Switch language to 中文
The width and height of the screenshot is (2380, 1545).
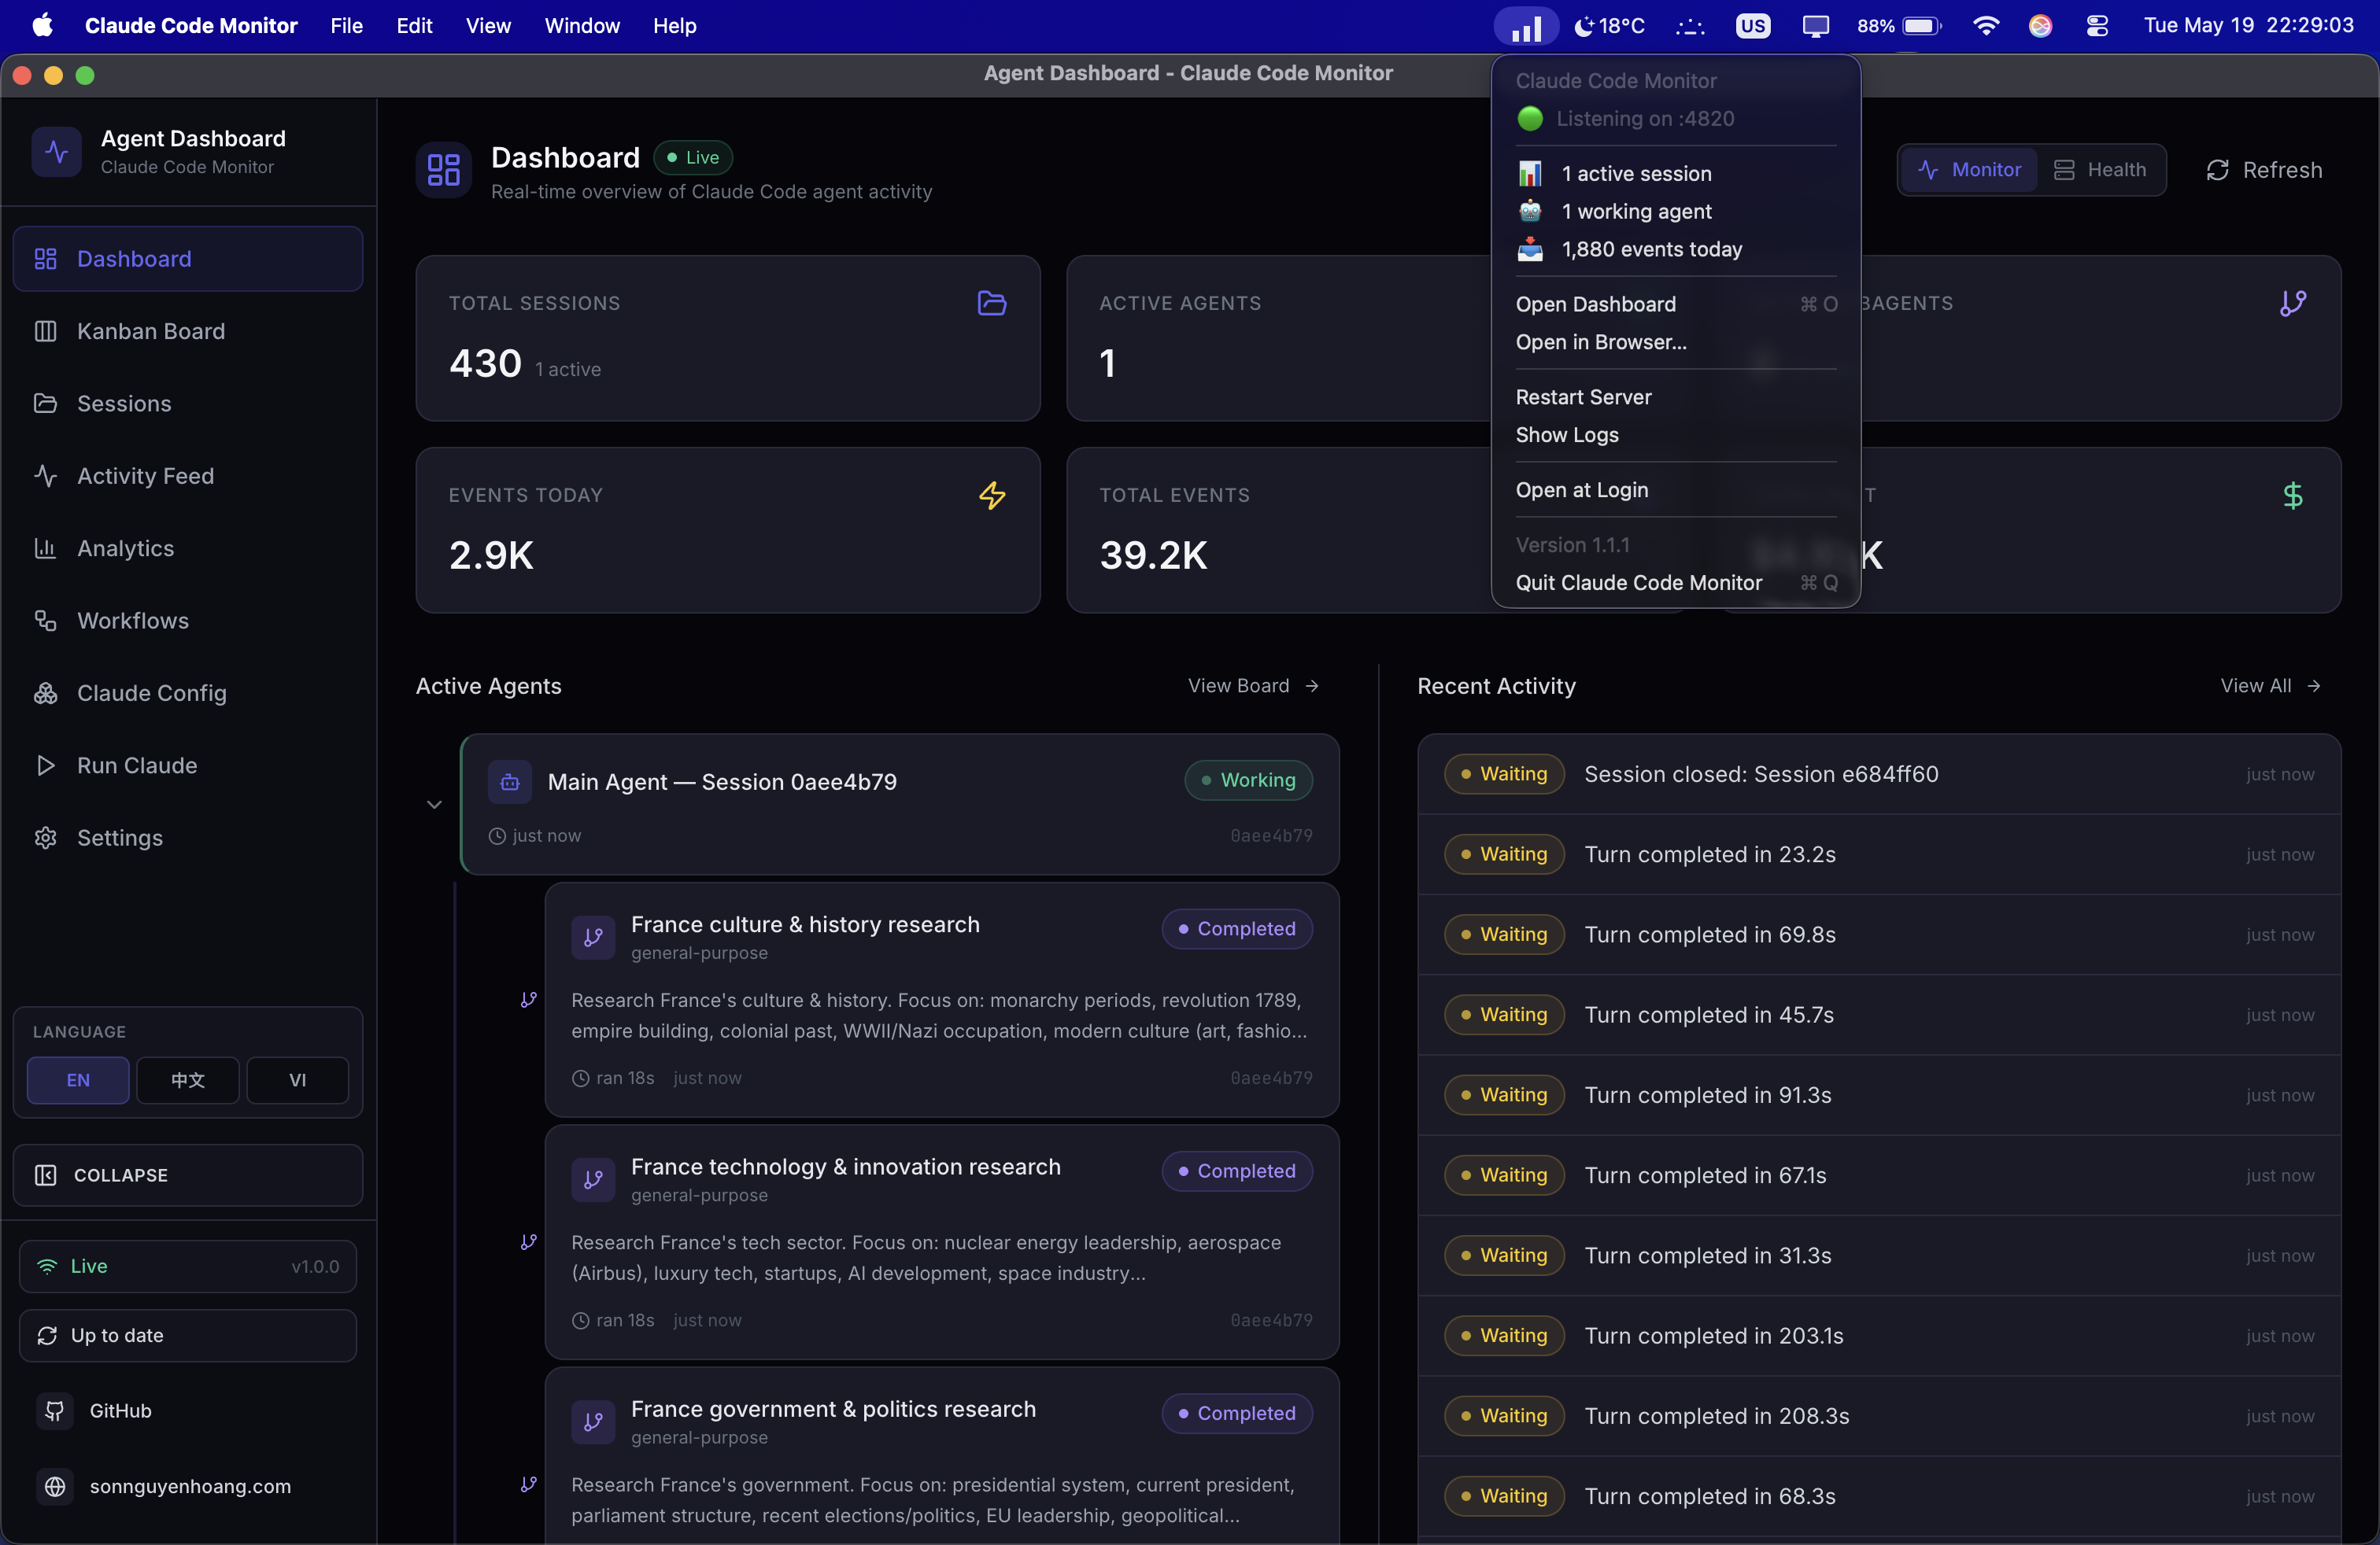[x=188, y=1080]
